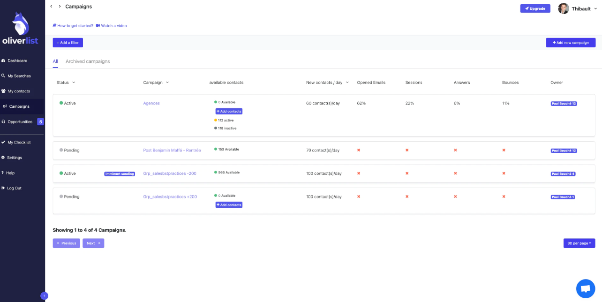
Task: Collapse the sidebar with the round arrow button
Action: (44, 295)
